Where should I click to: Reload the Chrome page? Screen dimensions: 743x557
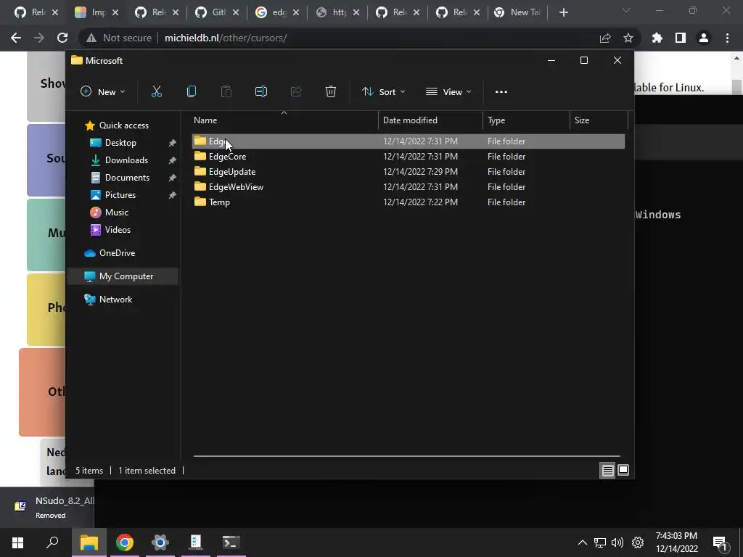pos(62,38)
